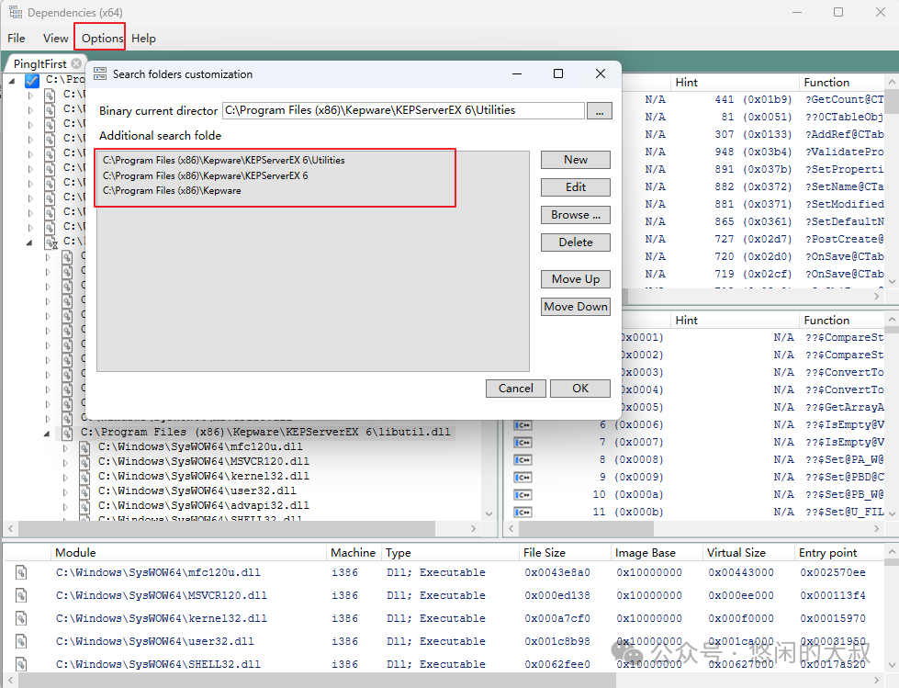Collapse the libutil.dll tree node
This screenshot has width=899, height=688.
[48, 432]
